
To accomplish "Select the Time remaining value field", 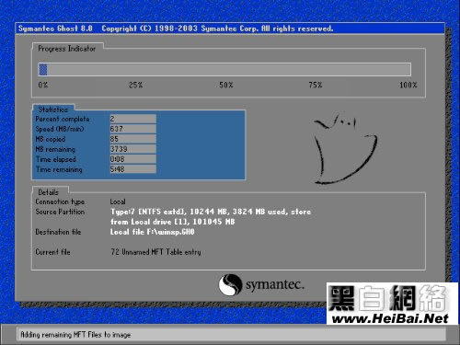I will tap(132, 169).
